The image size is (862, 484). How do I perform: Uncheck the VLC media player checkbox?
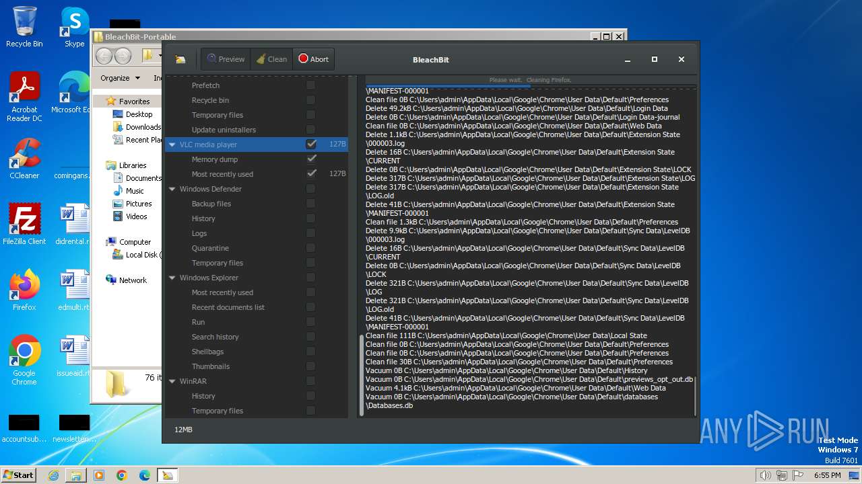310,145
